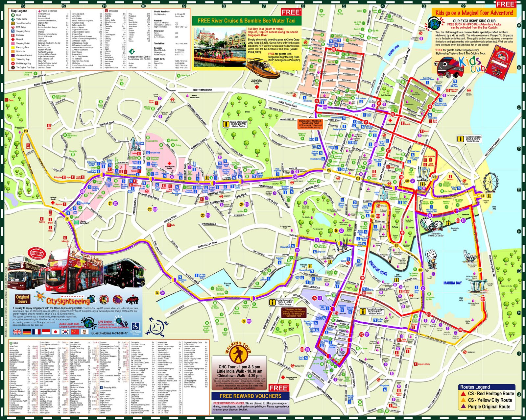Click the Rhino logo

pos(132,299)
